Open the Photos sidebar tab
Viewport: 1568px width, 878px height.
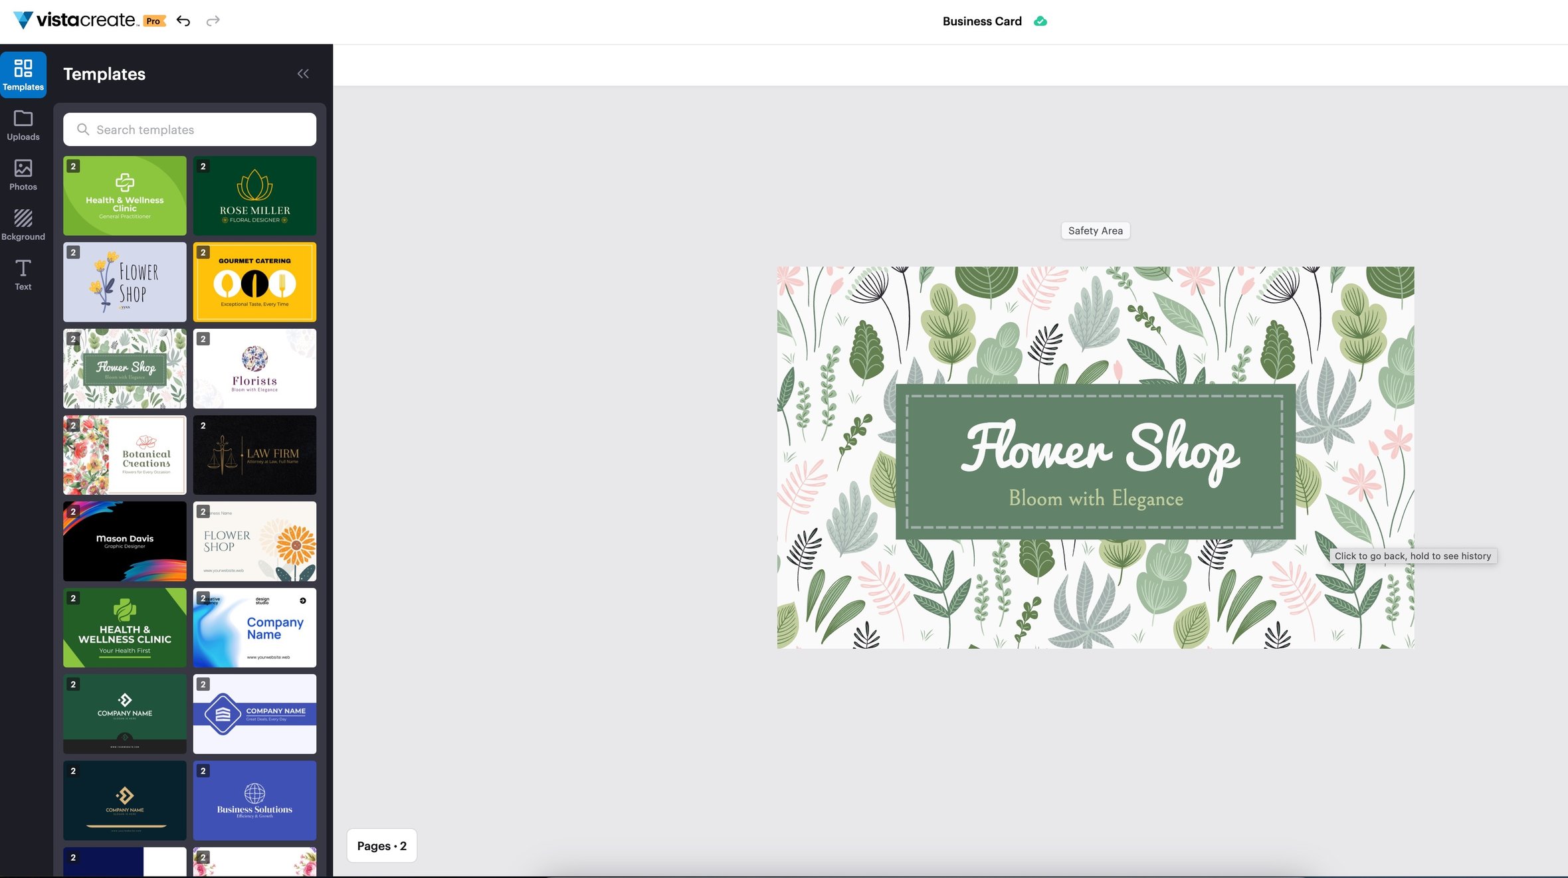(x=23, y=175)
